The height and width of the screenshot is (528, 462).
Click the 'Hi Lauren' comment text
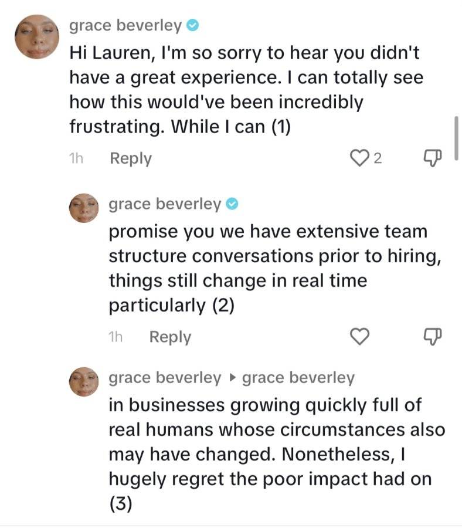(x=246, y=90)
